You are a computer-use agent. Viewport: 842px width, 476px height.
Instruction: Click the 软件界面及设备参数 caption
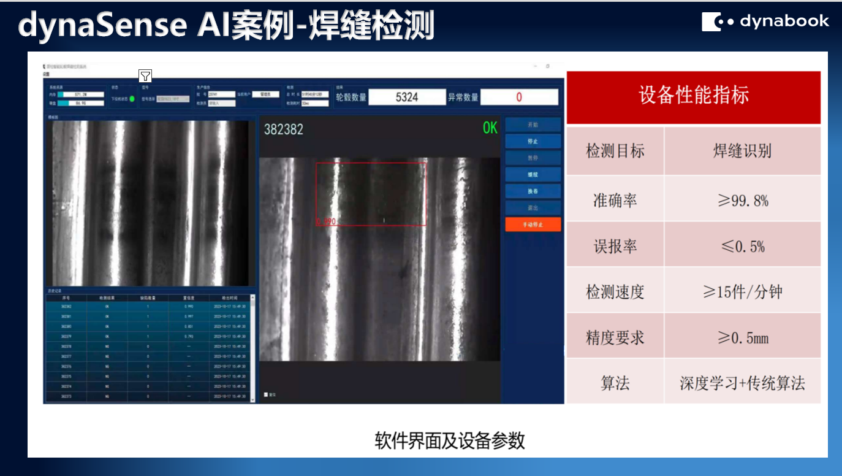[x=450, y=440]
